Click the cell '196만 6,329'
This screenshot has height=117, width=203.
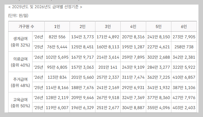pyautogui.click(x=82, y=108)
